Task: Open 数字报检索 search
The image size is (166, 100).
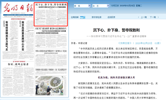Action: pyautogui.click(x=96, y=17)
